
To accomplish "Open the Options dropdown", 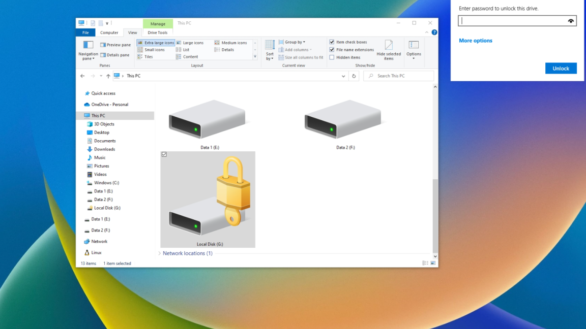I will 414,50.
